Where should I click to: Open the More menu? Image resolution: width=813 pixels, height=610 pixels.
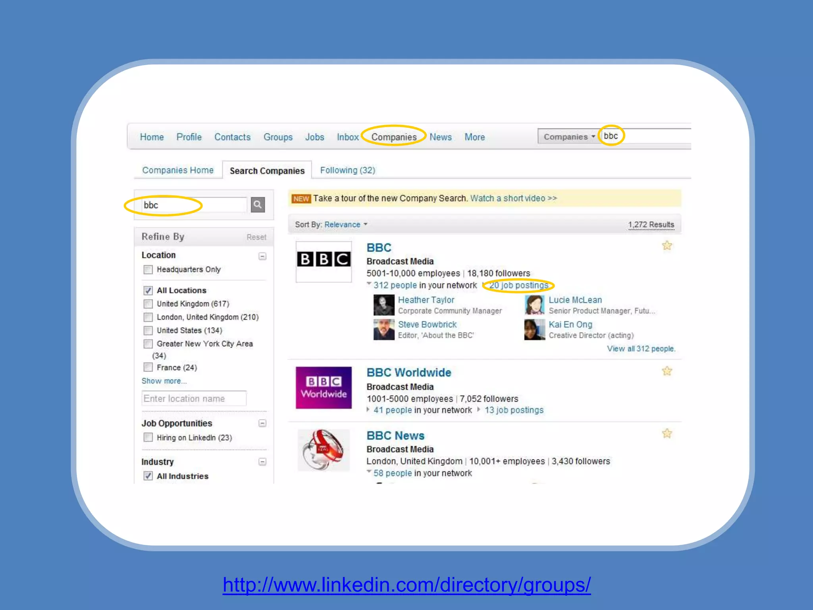475,137
